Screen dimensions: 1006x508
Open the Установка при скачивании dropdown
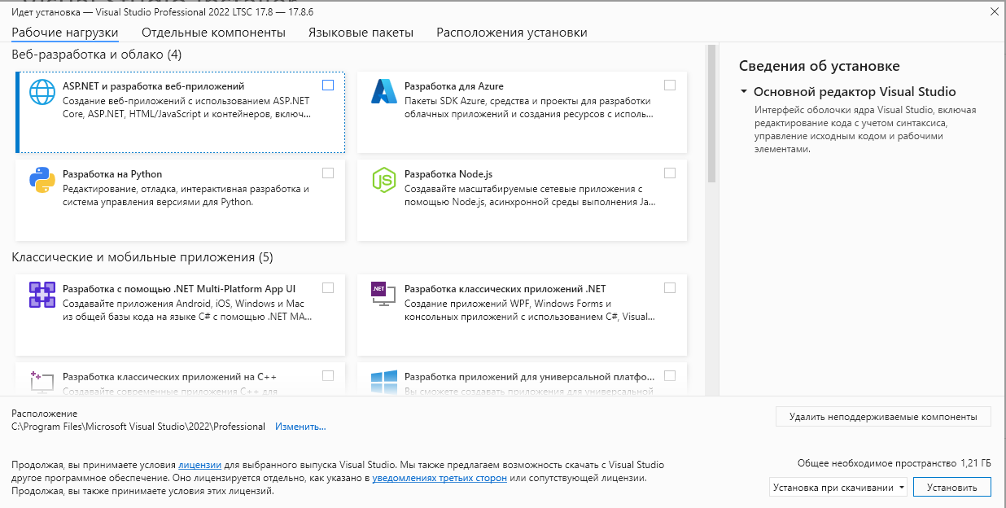[838, 488]
